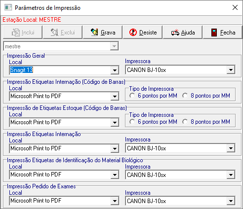Select 6 pontos por MM for Etiquetas Estoque
Image resolution: width=243 pixels, height=209 pixels.
(153, 122)
